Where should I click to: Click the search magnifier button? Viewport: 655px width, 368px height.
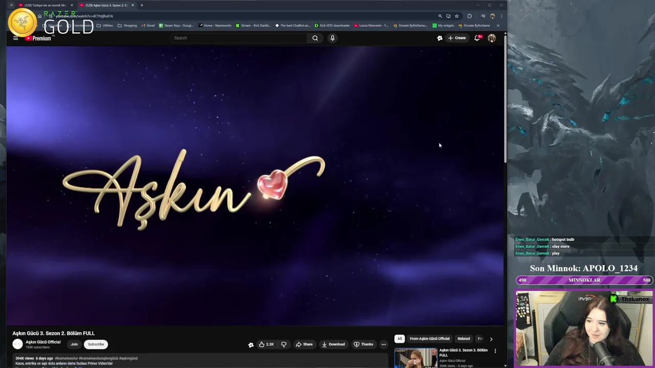(315, 38)
